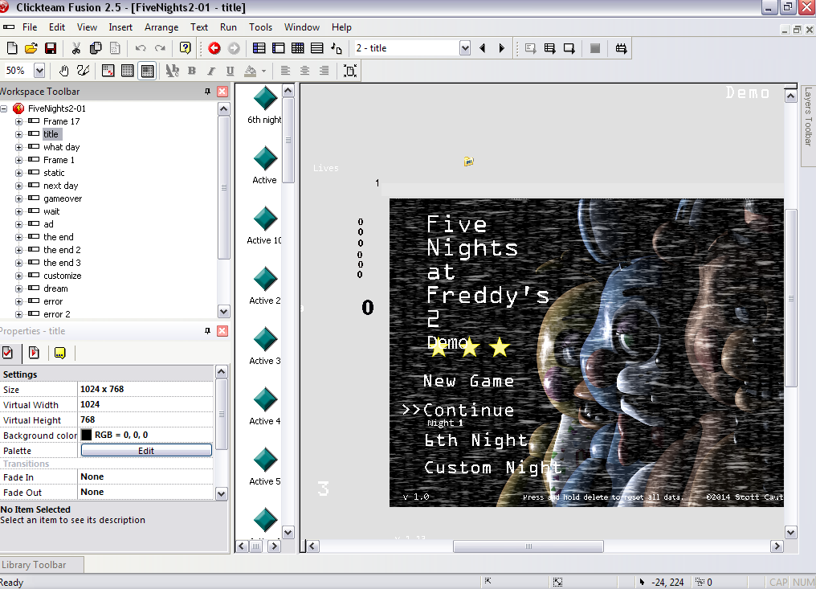The image size is (816, 589).
Task: Click the black Background color swatch
Action: pyautogui.click(x=86, y=436)
